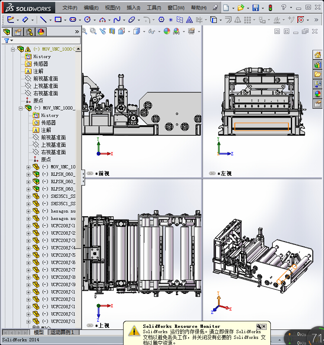The height and width of the screenshot is (345, 324).
Task: Click Edit Appearance color sphere
Action: tap(167, 31)
